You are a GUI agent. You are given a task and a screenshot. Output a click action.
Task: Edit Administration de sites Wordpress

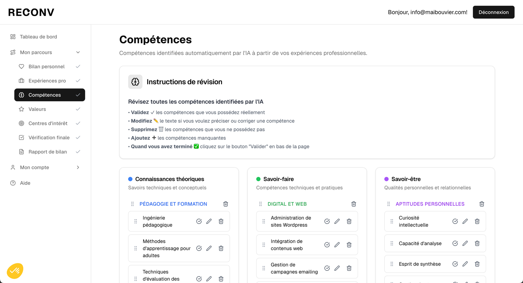[337, 221]
